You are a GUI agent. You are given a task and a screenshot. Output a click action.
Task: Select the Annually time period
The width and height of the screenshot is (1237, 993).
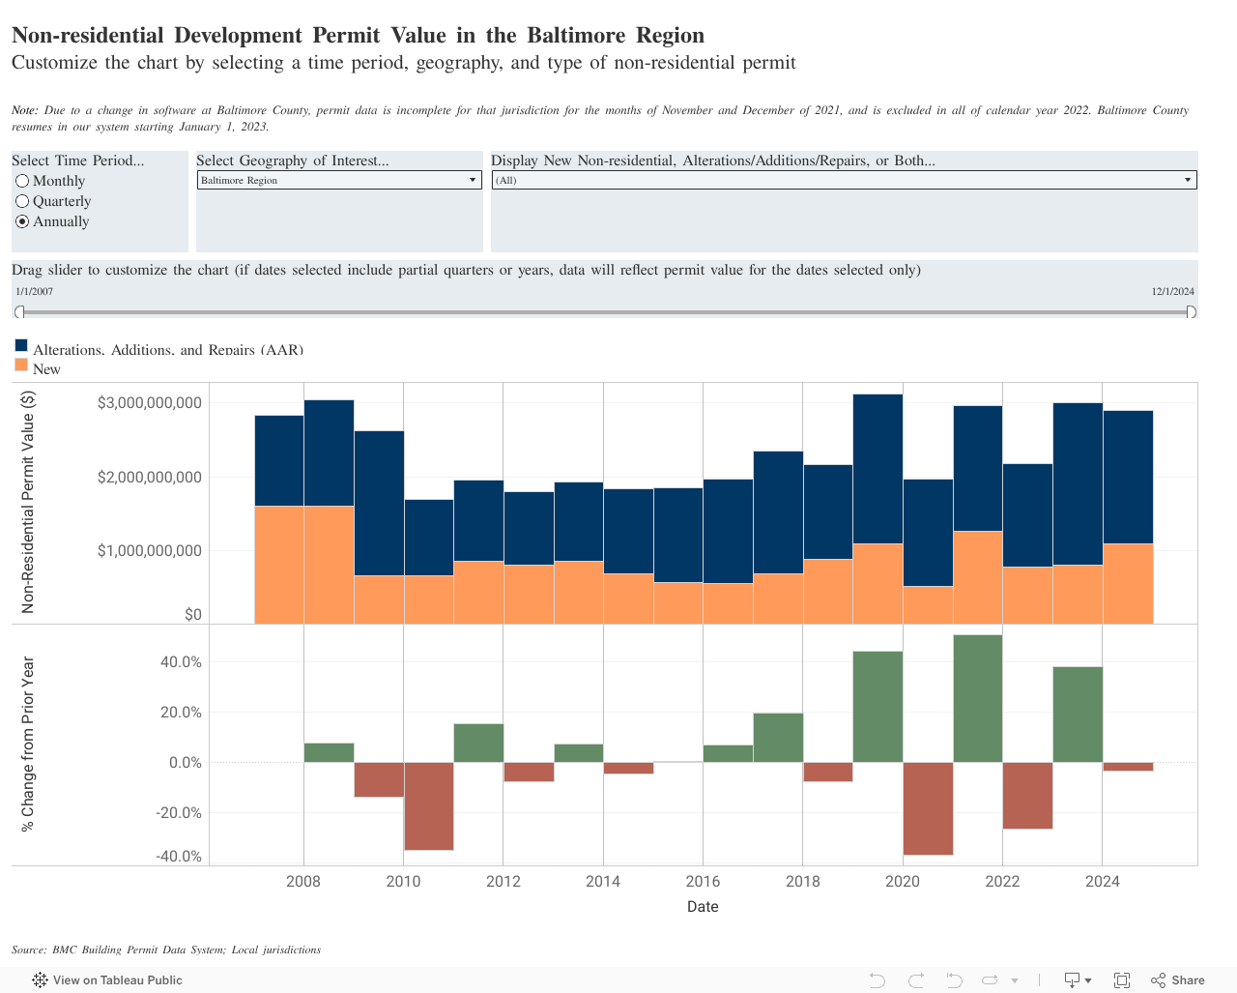tap(22, 221)
